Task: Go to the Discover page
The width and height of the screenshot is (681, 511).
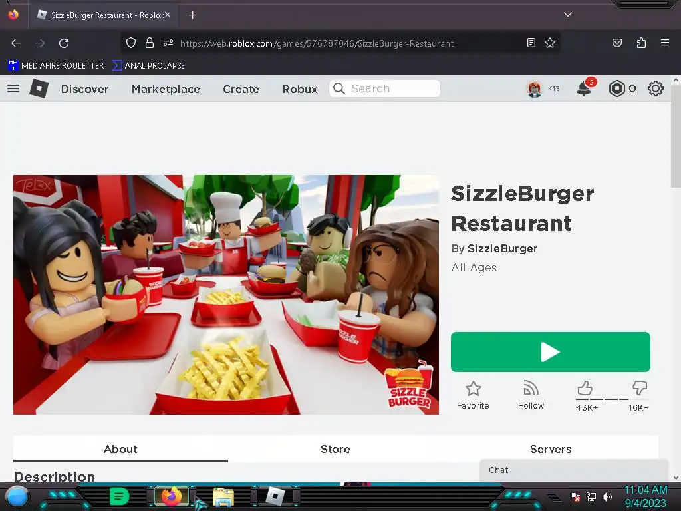Action: click(84, 89)
